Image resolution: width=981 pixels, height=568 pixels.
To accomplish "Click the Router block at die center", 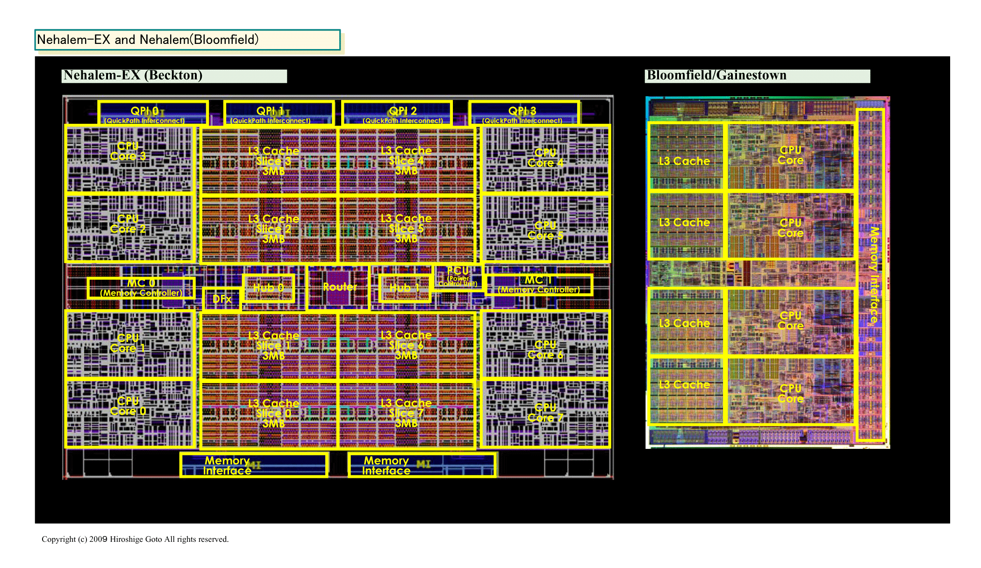I will click(x=338, y=287).
